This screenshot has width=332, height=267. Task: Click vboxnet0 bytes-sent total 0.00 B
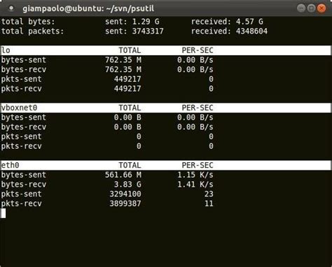[127, 117]
